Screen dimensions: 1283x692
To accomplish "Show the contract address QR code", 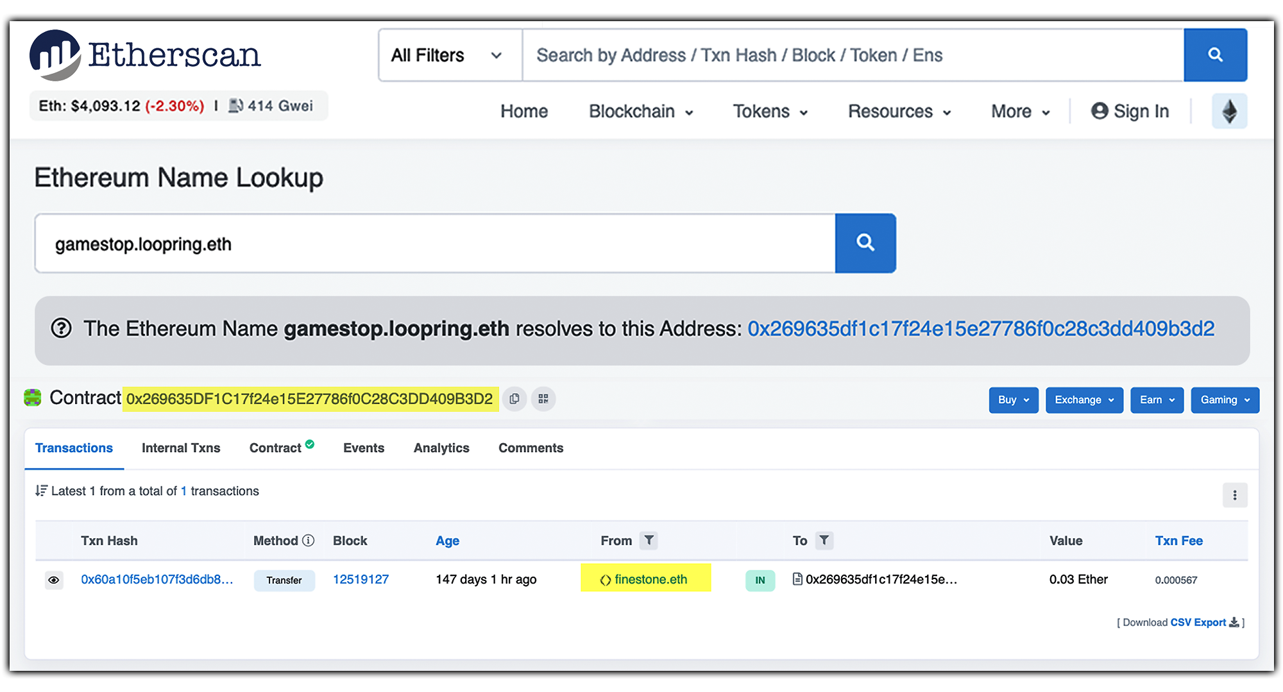I will [543, 399].
